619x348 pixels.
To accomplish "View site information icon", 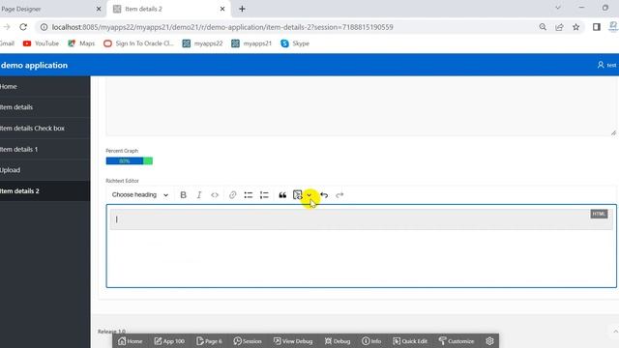I will tap(44, 27).
